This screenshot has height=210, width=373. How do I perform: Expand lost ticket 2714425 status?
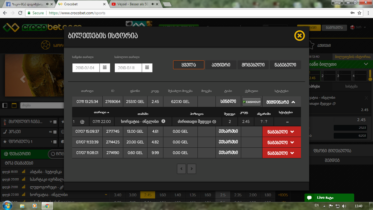click(x=282, y=143)
